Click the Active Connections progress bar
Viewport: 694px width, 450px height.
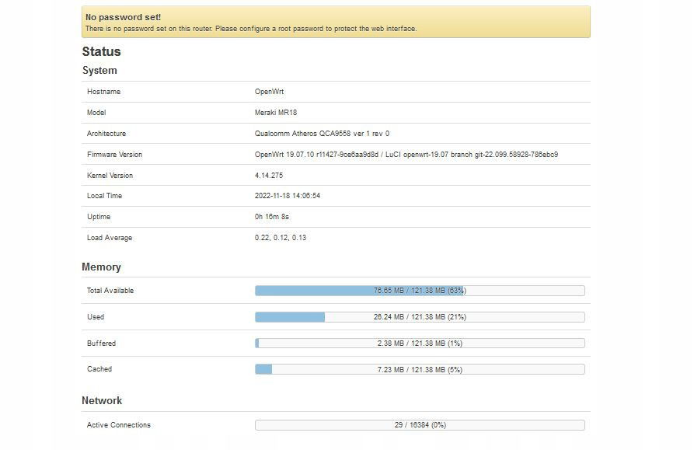pos(420,425)
